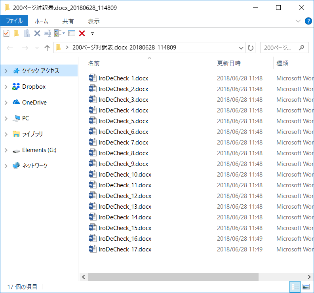Open Help with the blue question mark
Screen dimensions: 314x293
click(x=308, y=21)
